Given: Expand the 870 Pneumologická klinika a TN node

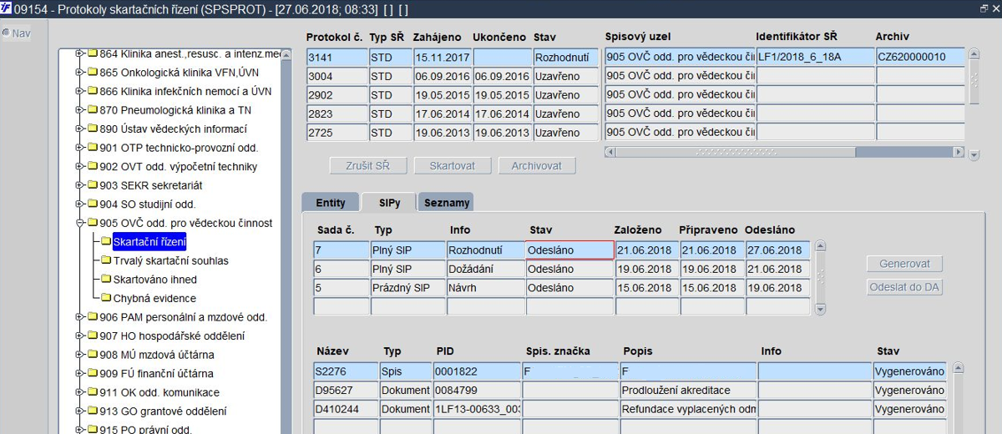Looking at the screenshot, I should 79,110.
